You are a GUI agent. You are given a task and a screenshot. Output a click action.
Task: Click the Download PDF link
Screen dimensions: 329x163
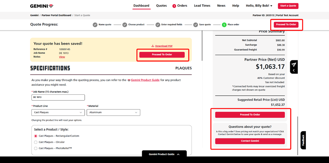[x=164, y=46]
